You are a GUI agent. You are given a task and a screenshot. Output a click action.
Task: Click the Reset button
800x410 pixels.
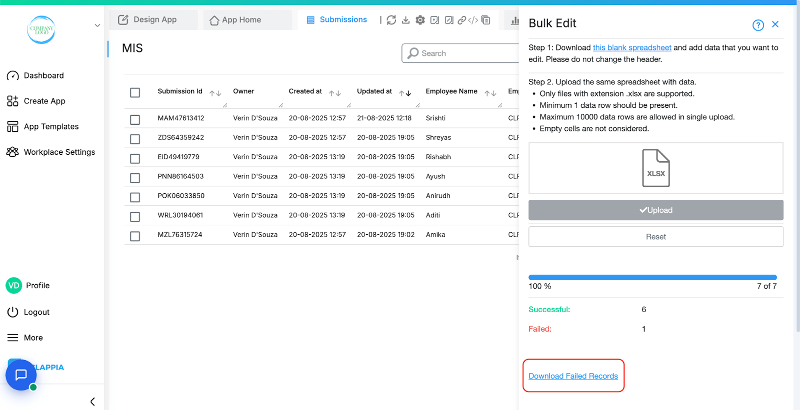656,237
